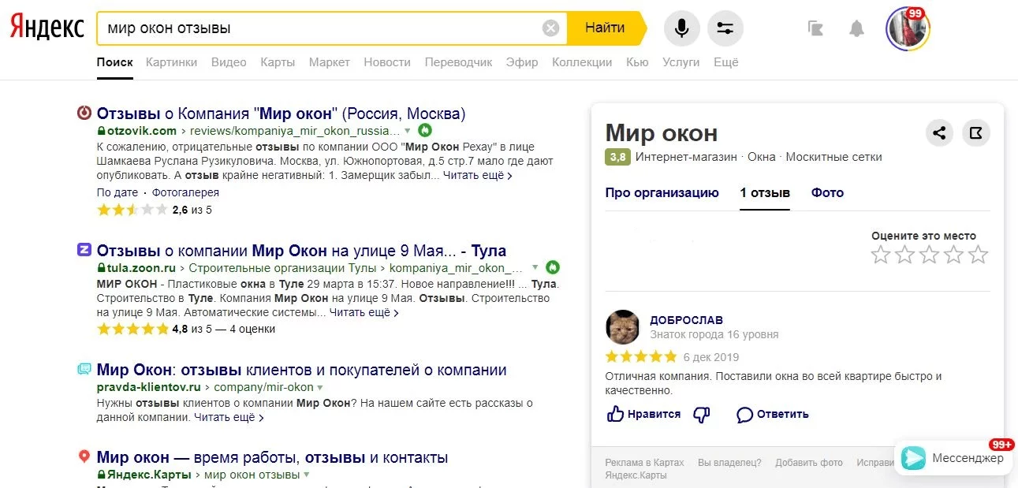1018x488 pixels.
Task: Expand the dropdown arrow after the tula.zoon.ru URL
Action: [535, 268]
